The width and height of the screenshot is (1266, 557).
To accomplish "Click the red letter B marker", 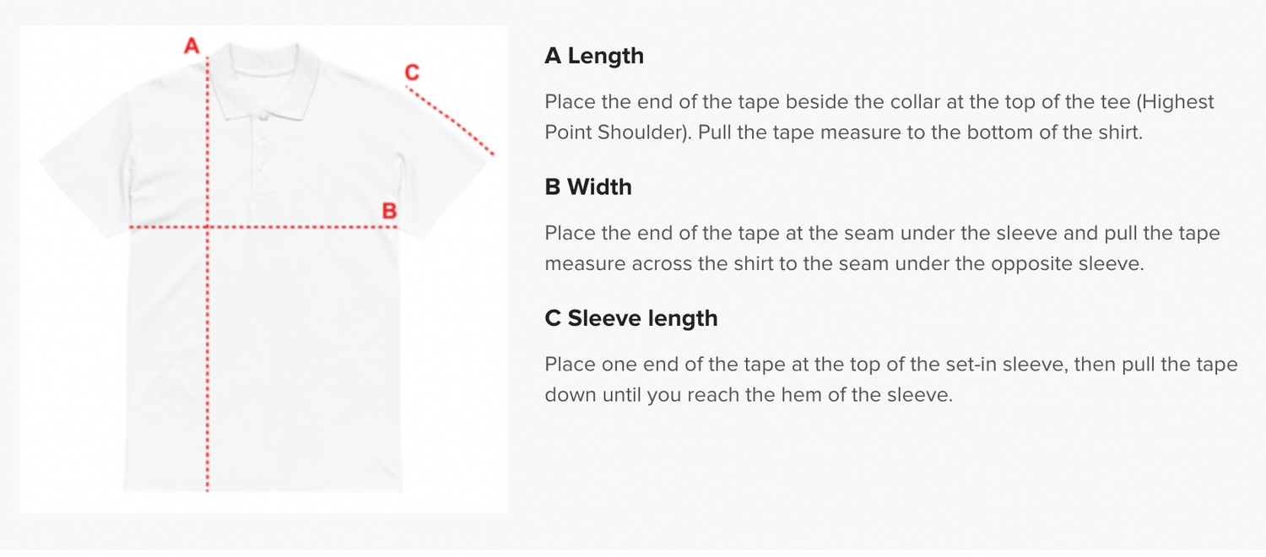I will 389,211.
